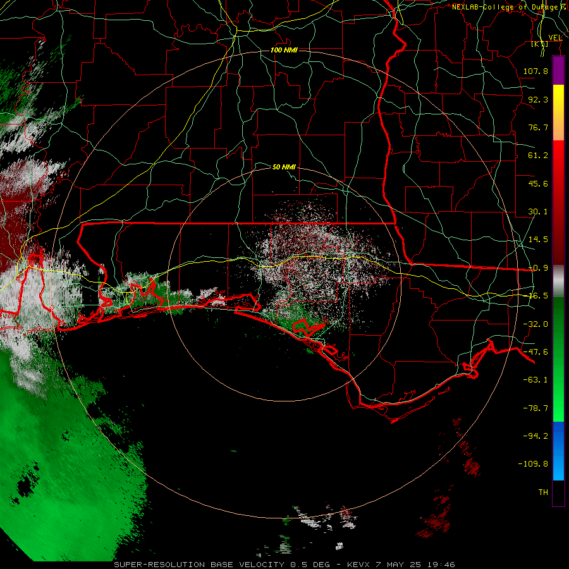Click the VEL legend title
569x569 pixels.
555,37
